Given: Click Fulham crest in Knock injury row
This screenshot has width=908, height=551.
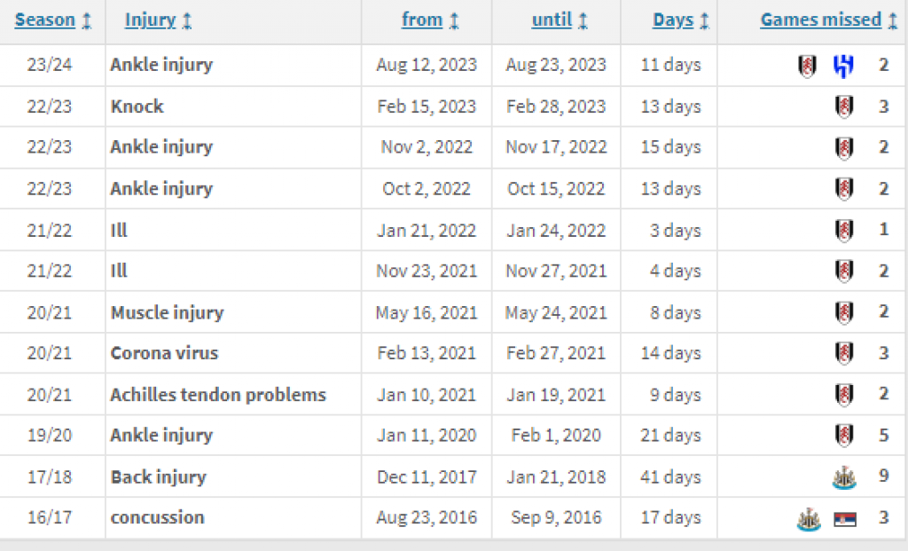Looking at the screenshot, I should 844,106.
